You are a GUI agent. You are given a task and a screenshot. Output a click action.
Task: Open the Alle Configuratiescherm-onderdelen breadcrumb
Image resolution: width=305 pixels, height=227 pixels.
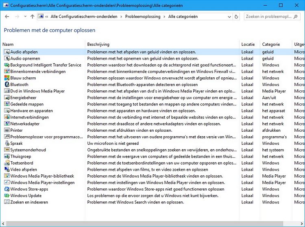tap(84, 17)
